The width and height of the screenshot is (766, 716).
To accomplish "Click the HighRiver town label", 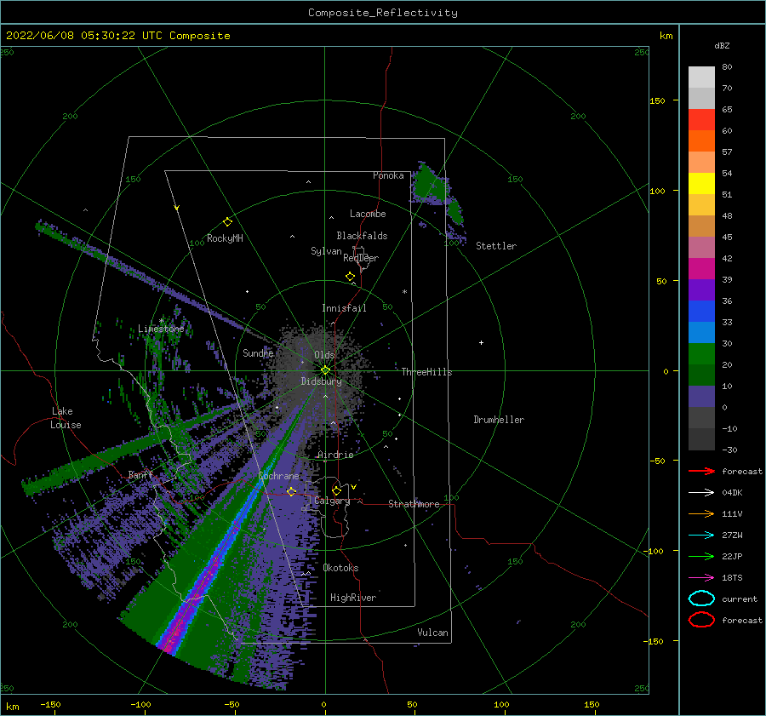I will (x=353, y=598).
